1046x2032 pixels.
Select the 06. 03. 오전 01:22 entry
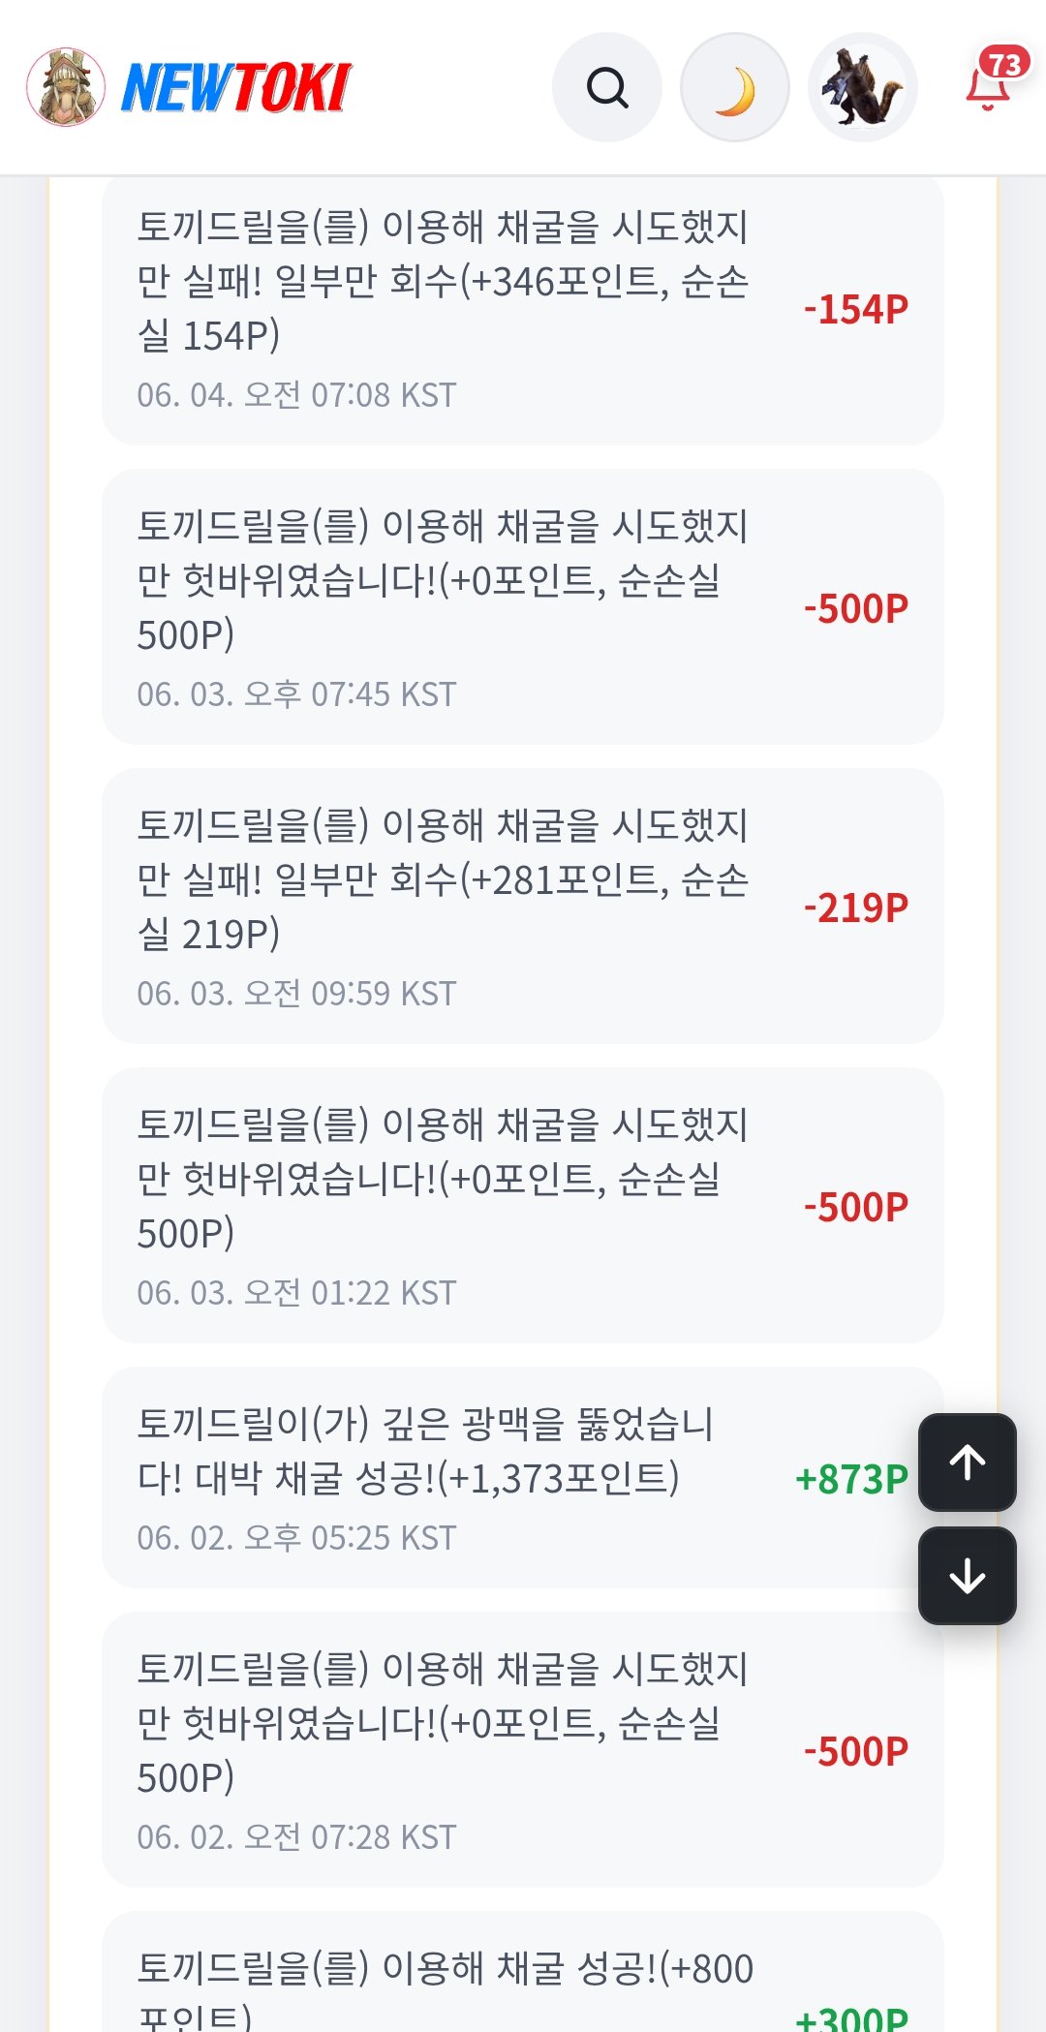point(523,1206)
